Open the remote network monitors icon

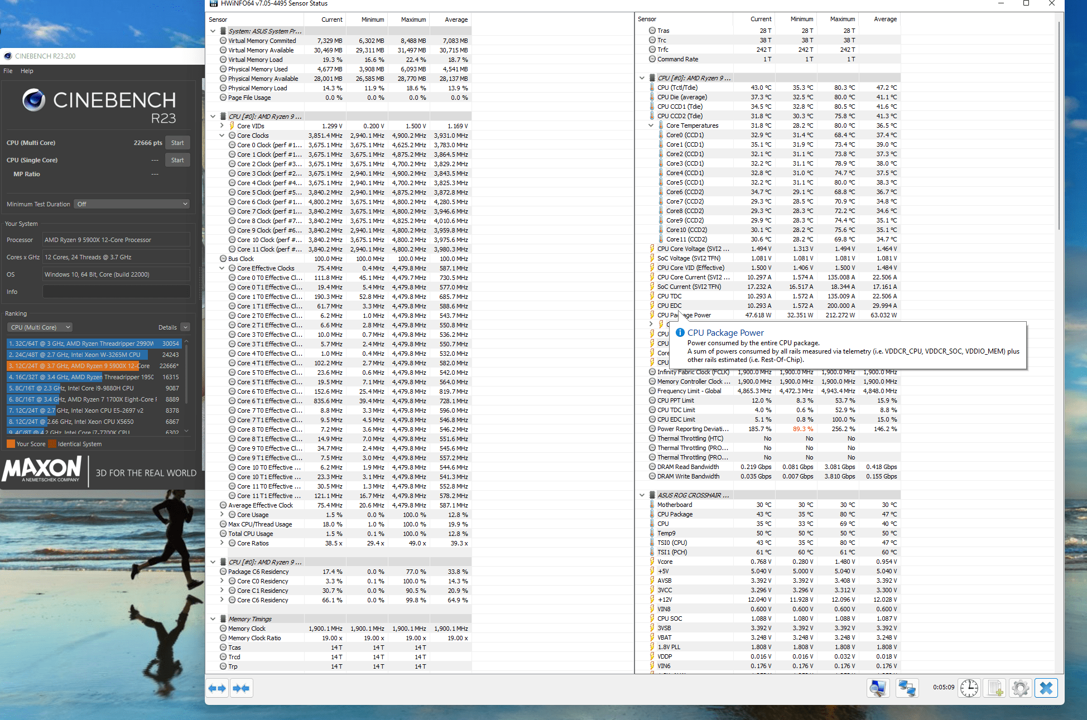point(907,688)
